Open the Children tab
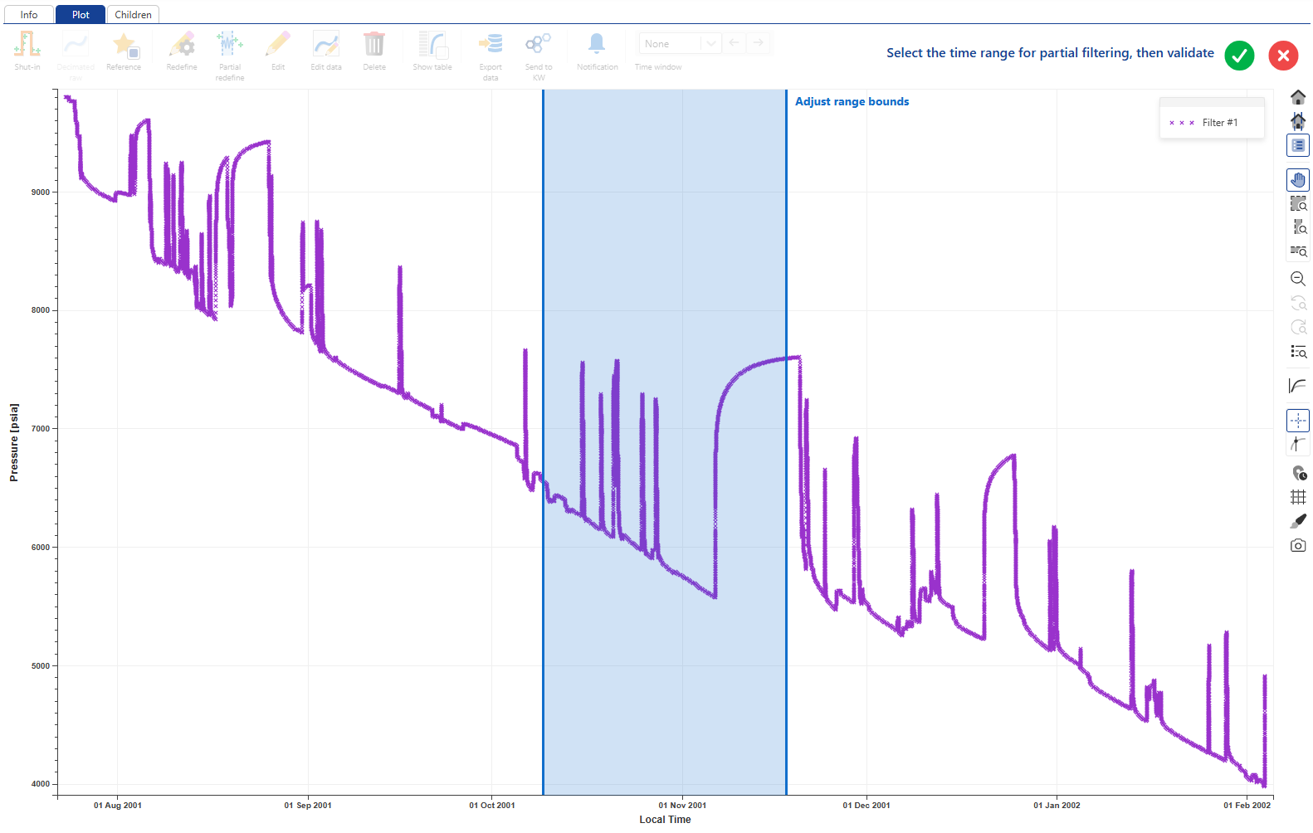This screenshot has height=833, width=1313. (133, 15)
